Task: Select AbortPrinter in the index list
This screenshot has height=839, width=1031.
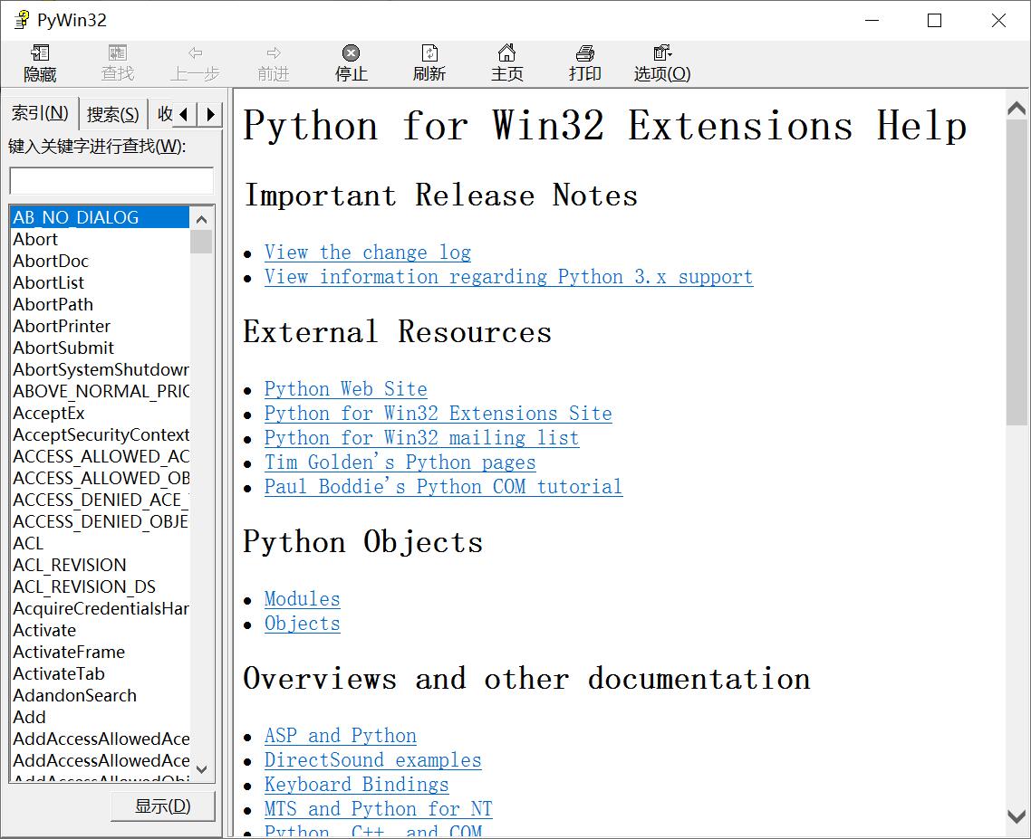Action: pos(62,326)
